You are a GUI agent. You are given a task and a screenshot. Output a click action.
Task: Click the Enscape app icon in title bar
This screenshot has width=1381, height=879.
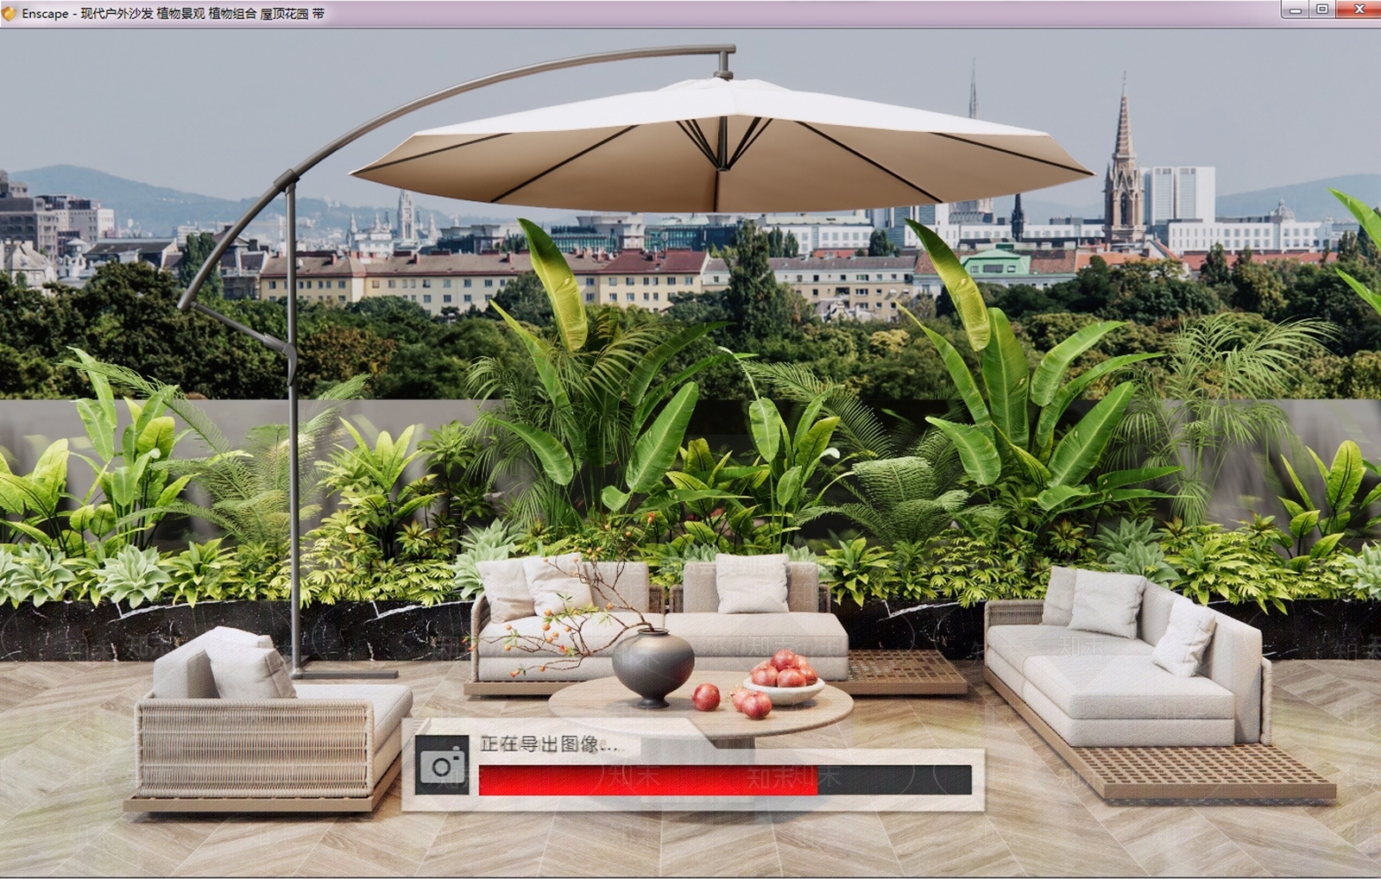coord(9,14)
